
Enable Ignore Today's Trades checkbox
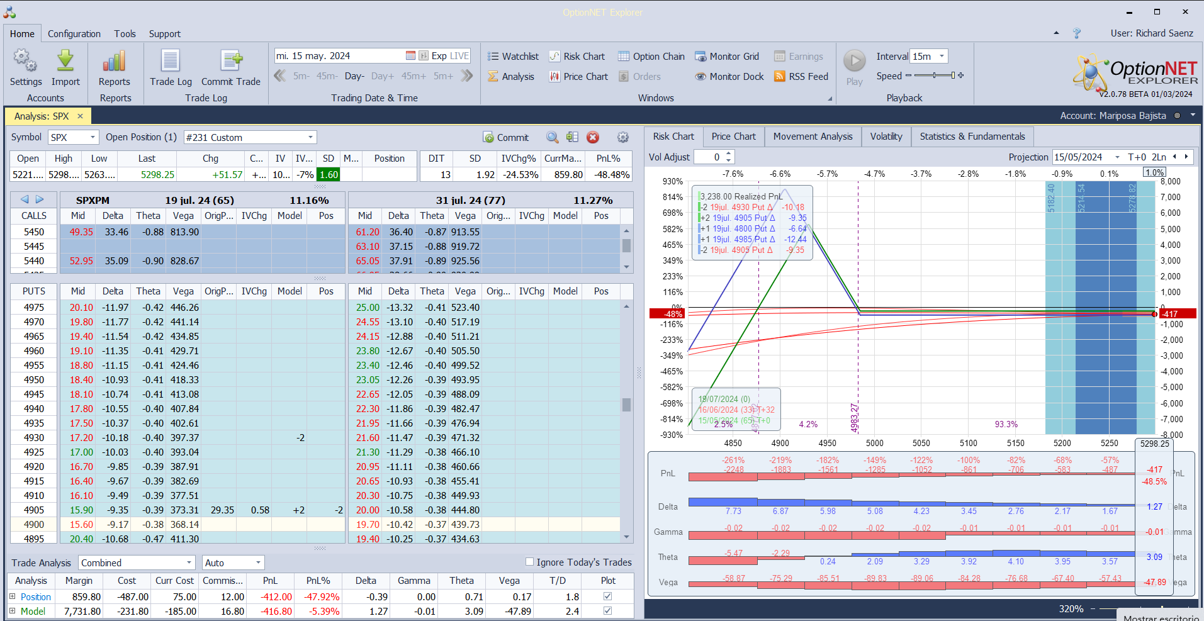tap(529, 562)
